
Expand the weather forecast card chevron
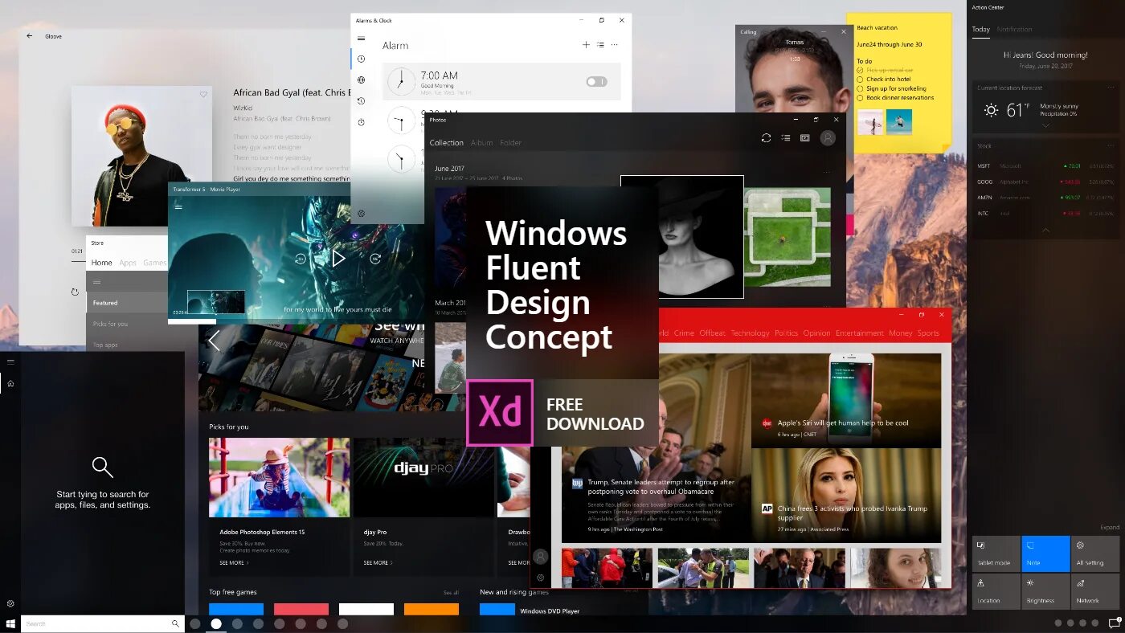(x=1045, y=125)
